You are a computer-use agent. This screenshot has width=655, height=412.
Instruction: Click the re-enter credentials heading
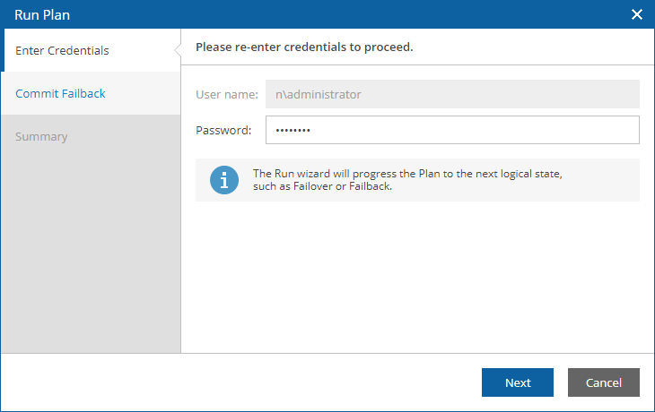click(x=304, y=47)
